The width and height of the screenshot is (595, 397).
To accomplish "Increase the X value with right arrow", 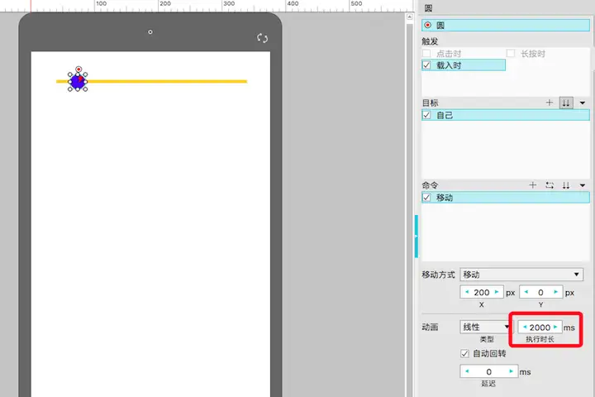I will point(497,292).
